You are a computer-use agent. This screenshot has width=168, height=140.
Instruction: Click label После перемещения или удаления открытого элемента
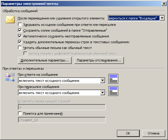tap(61, 18)
